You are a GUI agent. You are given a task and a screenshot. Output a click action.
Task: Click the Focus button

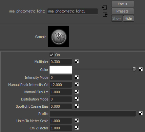[x=123, y=4]
